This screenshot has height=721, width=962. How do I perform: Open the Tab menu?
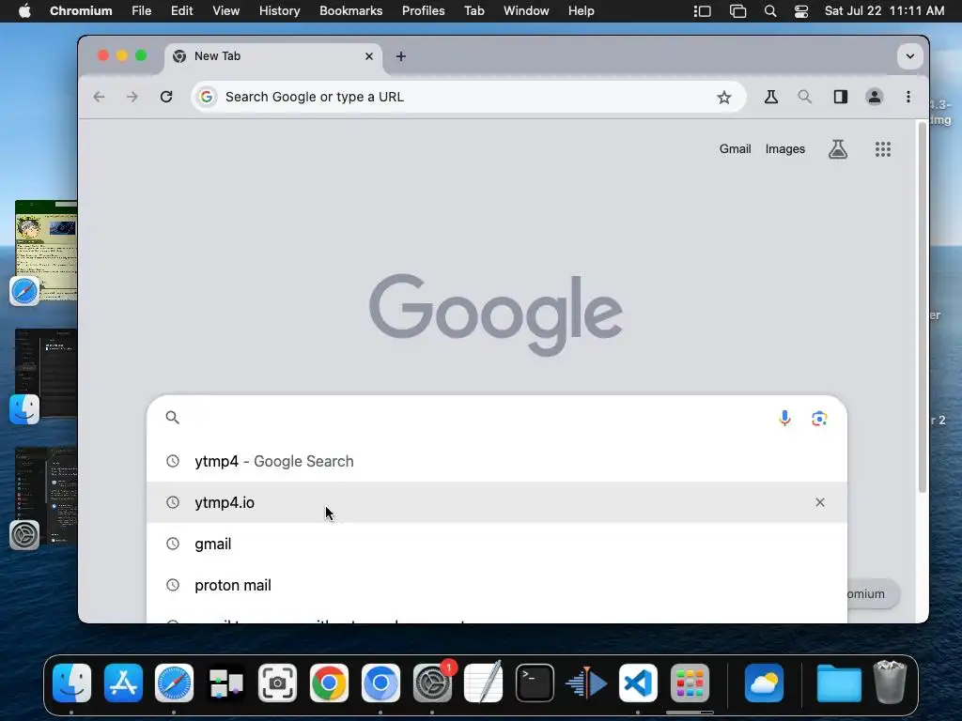click(x=473, y=11)
